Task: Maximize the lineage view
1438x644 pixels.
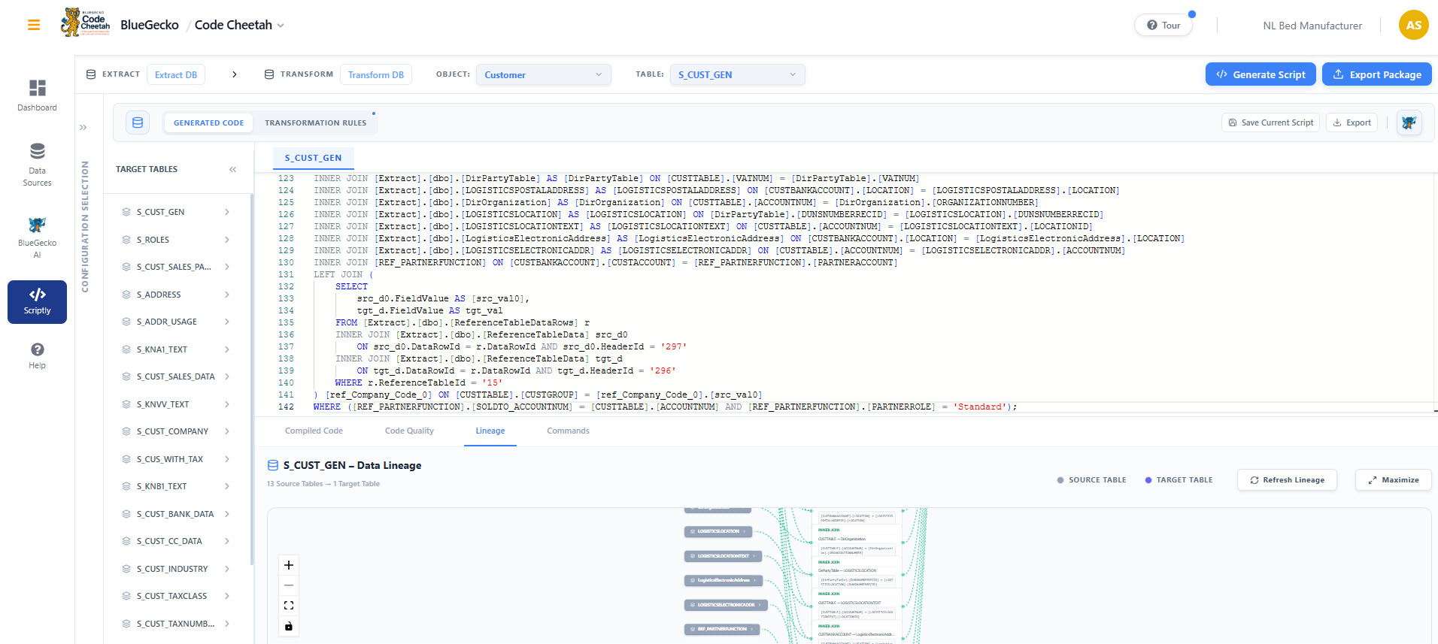Action: pyautogui.click(x=1393, y=479)
